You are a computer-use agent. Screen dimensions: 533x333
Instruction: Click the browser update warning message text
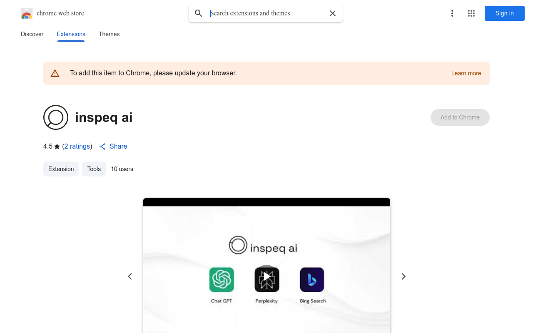coord(153,73)
